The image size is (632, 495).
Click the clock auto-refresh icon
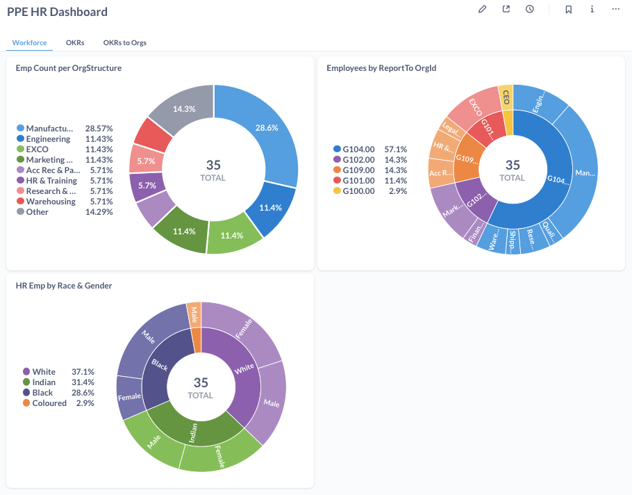(530, 10)
